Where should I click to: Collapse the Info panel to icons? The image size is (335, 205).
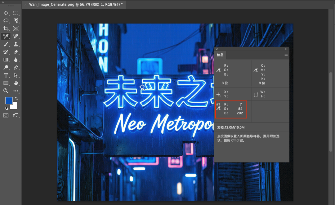coord(286,49)
